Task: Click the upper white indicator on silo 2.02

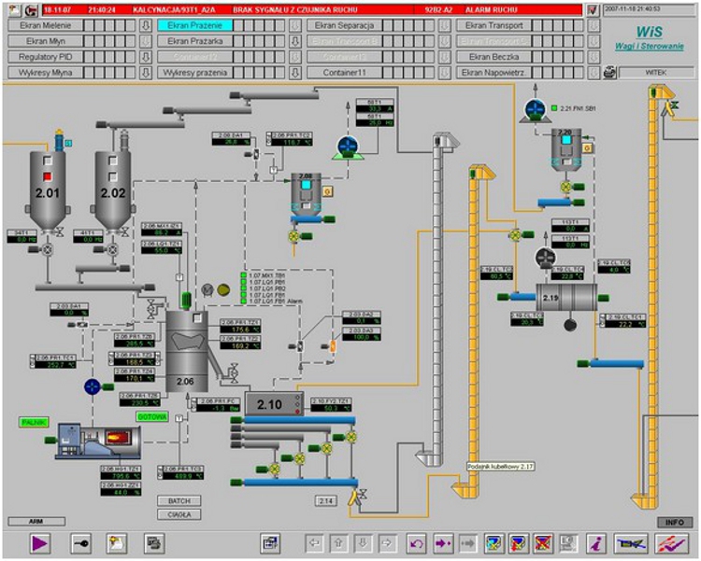Action: pyautogui.click(x=113, y=161)
